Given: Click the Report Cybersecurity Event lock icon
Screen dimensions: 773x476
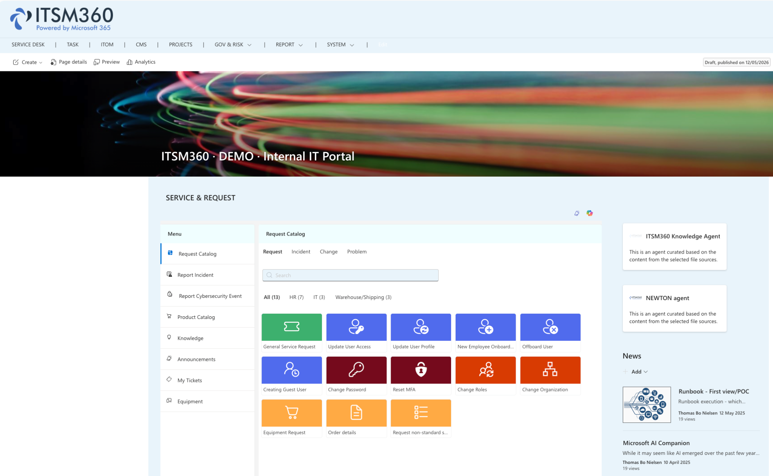Looking at the screenshot, I should [x=170, y=294].
